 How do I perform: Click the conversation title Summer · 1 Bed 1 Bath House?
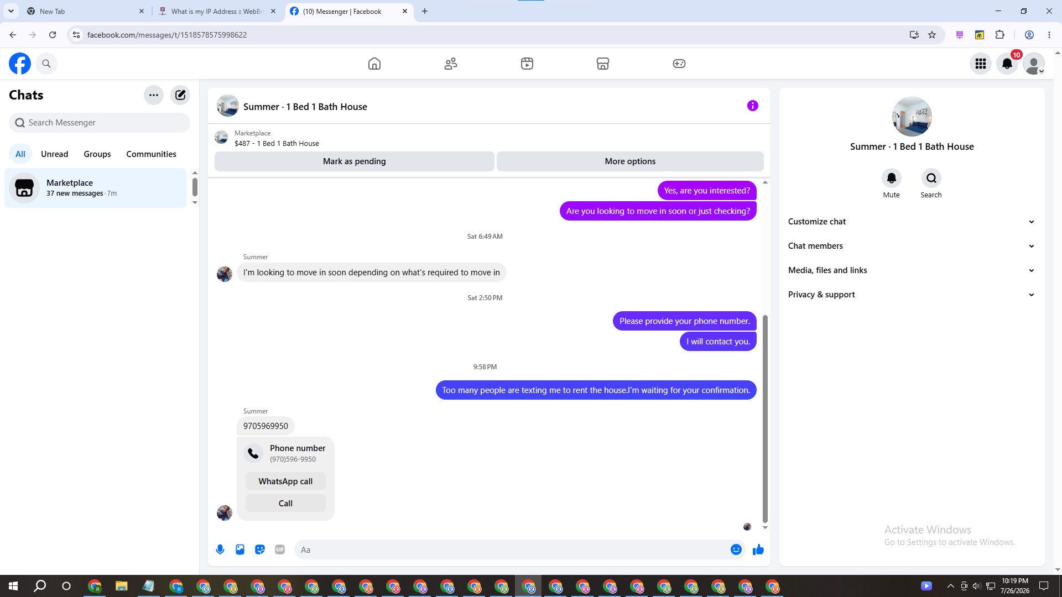coord(305,107)
